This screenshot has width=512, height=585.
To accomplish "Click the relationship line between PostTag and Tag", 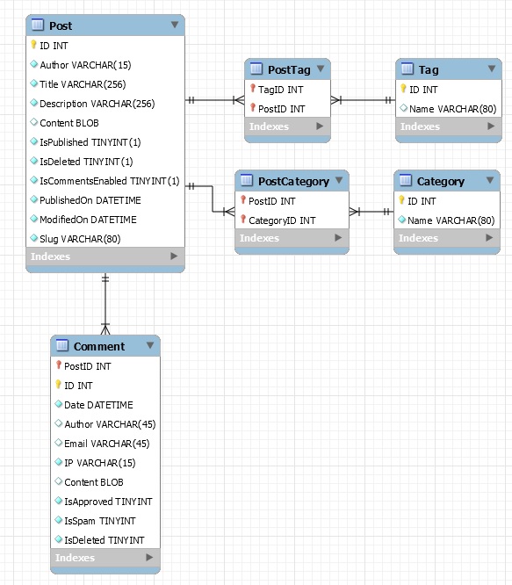I will click(x=363, y=100).
